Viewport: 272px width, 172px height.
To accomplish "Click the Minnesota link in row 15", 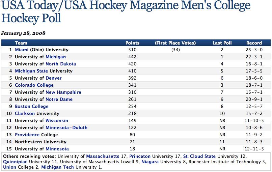I will (57, 149).
